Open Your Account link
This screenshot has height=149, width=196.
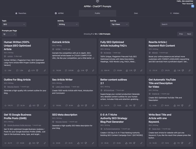187,4
